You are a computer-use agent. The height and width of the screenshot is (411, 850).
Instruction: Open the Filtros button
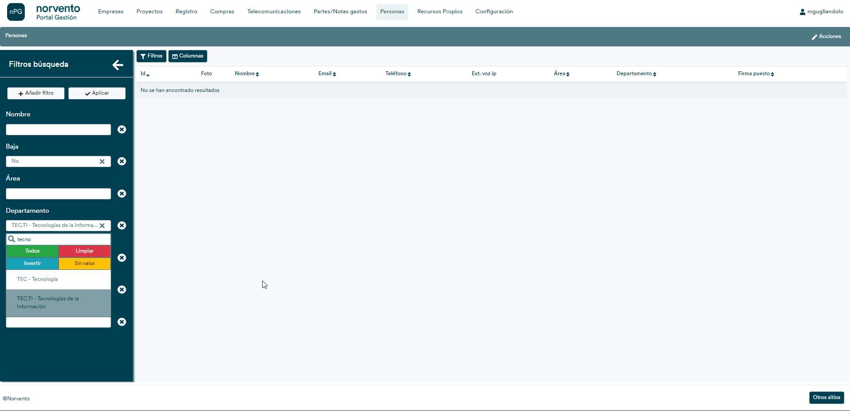point(151,56)
